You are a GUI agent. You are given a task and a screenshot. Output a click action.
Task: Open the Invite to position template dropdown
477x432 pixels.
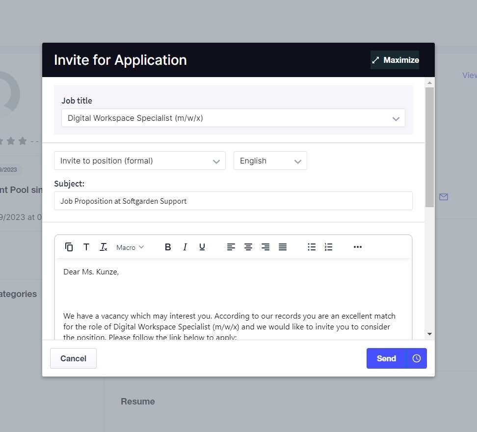[x=139, y=161]
